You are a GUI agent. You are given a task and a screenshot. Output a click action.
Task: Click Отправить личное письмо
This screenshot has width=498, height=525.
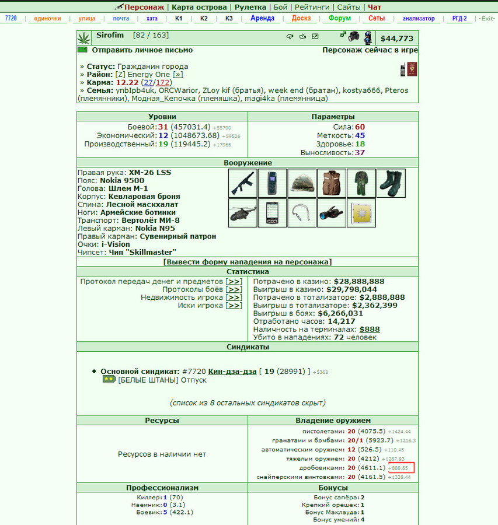click(x=142, y=50)
